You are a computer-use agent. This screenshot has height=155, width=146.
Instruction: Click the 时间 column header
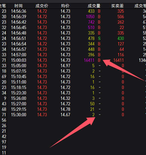(19, 6)
